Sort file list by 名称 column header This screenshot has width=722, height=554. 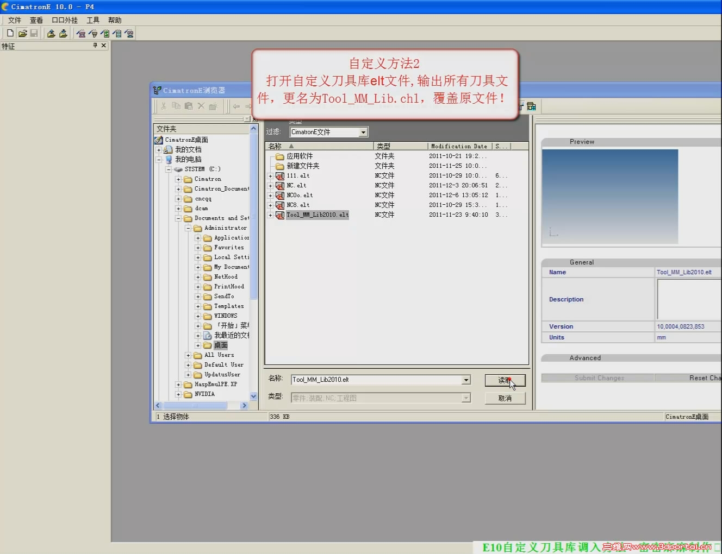[x=320, y=146]
